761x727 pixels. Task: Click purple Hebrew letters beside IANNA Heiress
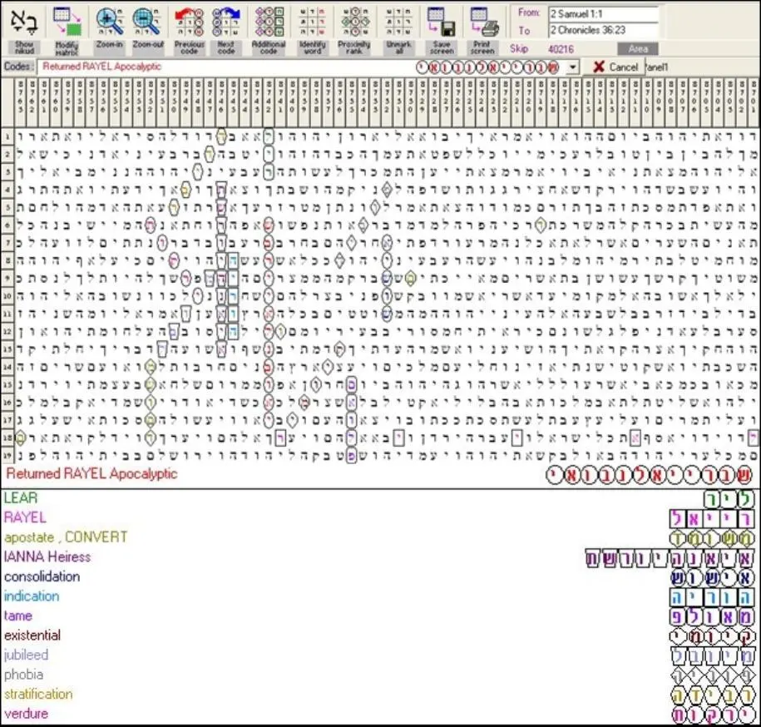pos(670,559)
